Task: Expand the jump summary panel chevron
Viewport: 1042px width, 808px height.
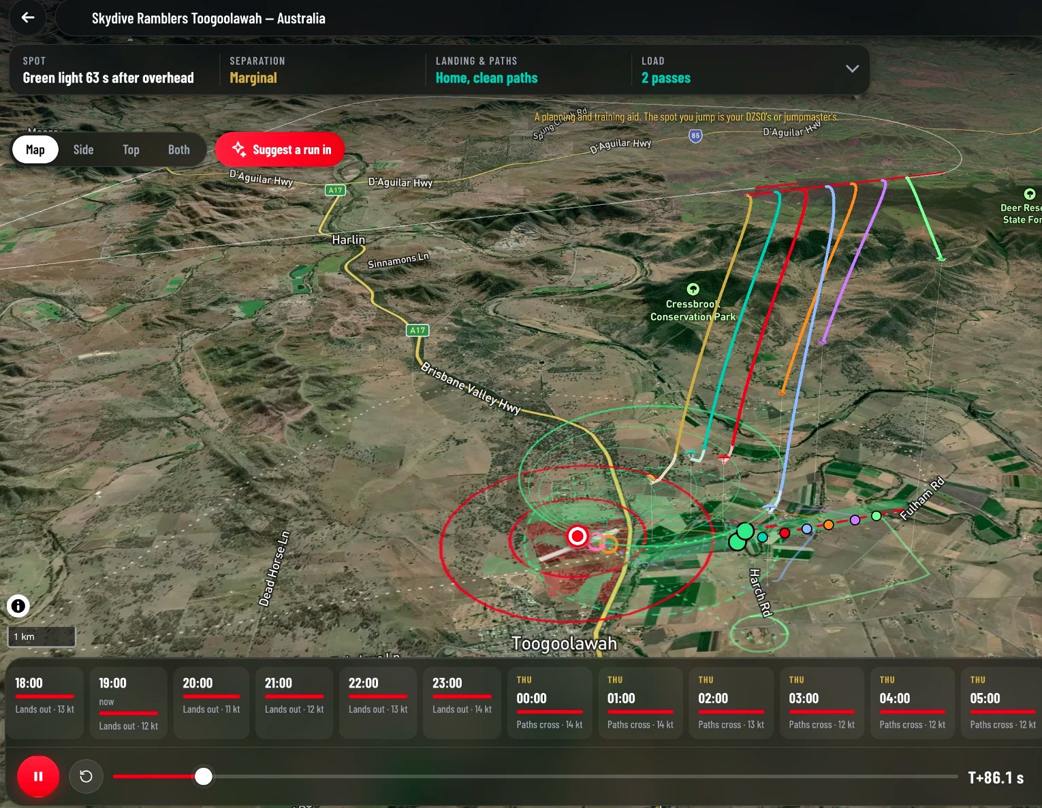Action: pos(852,69)
